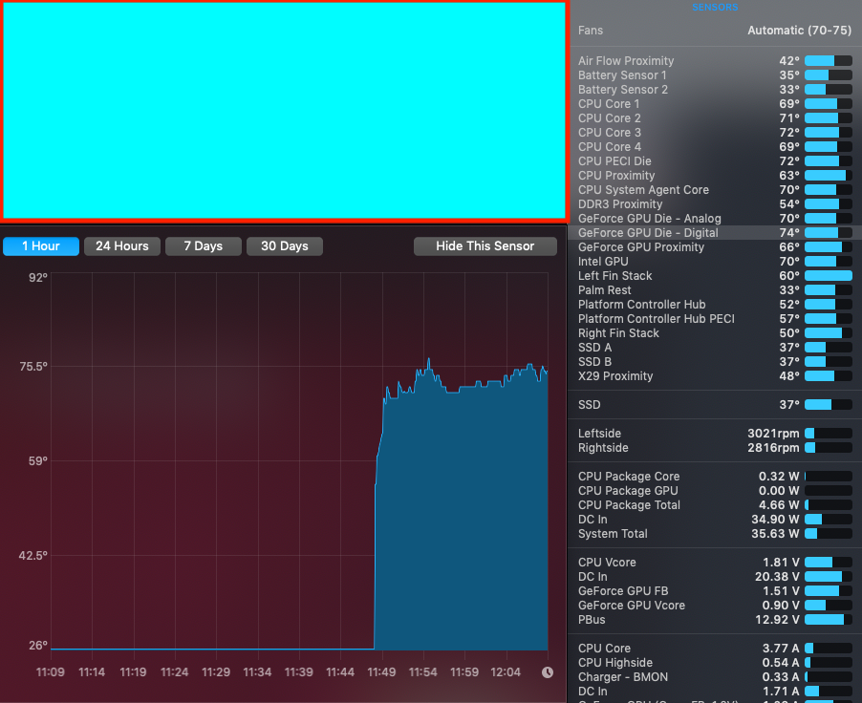The image size is (862, 703).
Task: Select the CPU Core 3 temperature row
Action: click(715, 133)
